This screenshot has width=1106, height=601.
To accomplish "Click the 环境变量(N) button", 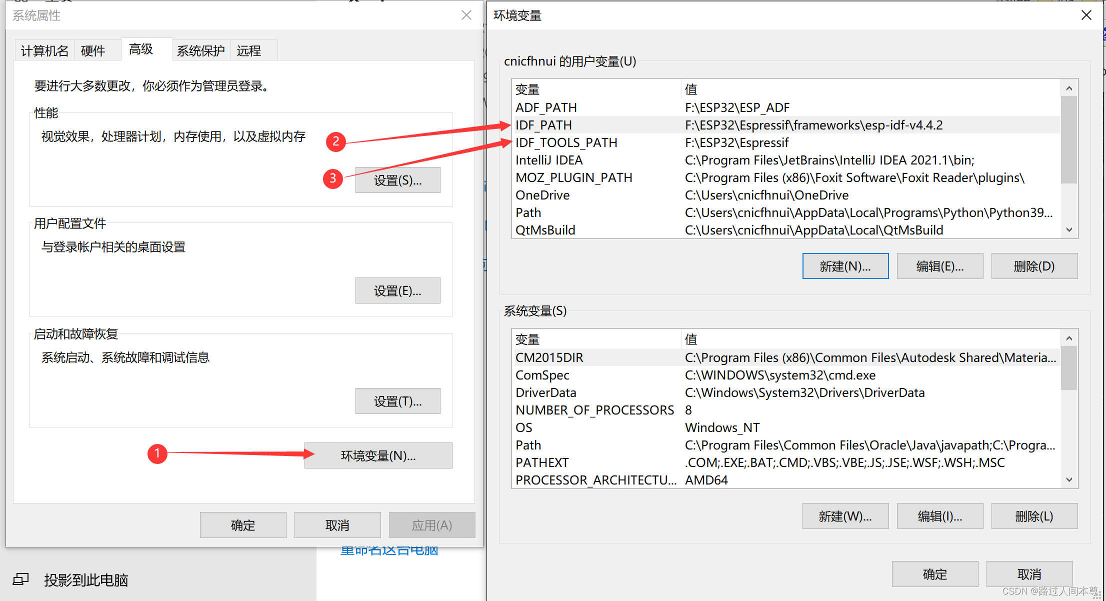I will point(378,455).
